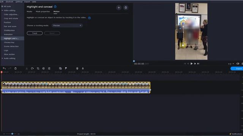Click the Redo arrow in the timeline toolbar
This screenshot has width=243, height=136.
click(x=10, y=68)
